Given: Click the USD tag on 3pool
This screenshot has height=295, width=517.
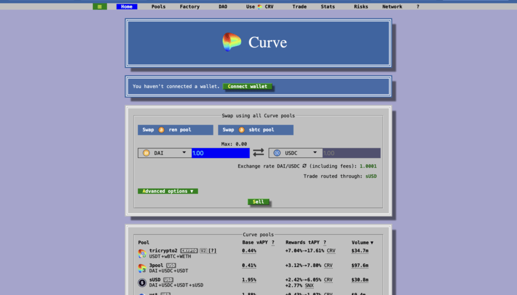Looking at the screenshot, I should (x=171, y=265).
